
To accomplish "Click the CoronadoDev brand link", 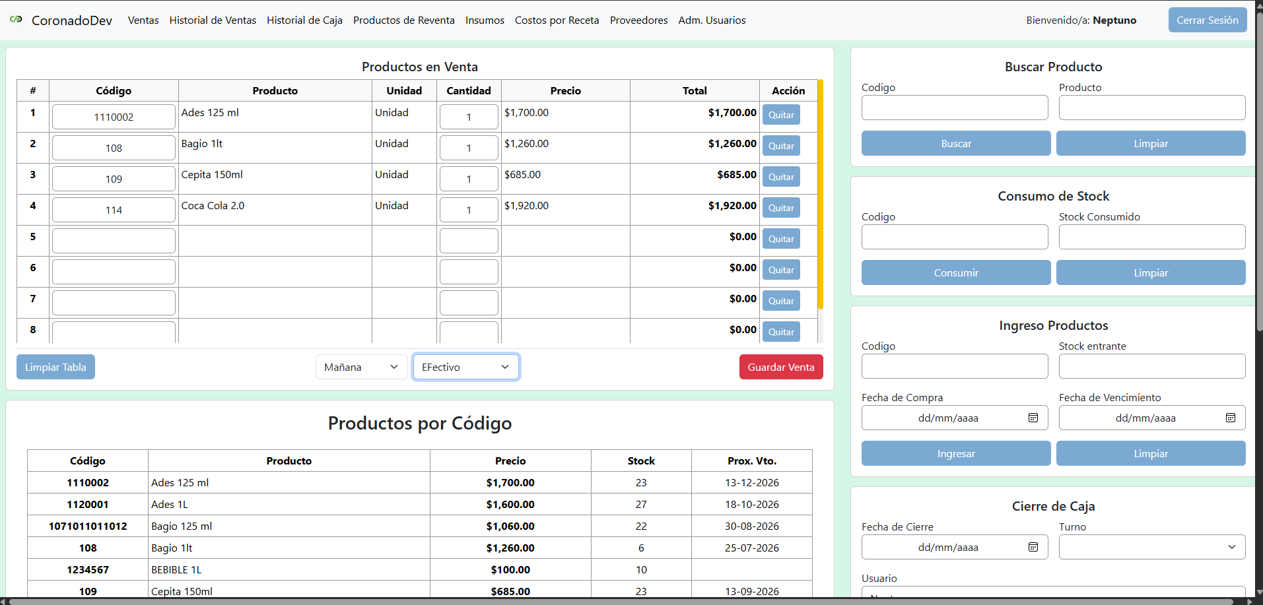I will [72, 20].
